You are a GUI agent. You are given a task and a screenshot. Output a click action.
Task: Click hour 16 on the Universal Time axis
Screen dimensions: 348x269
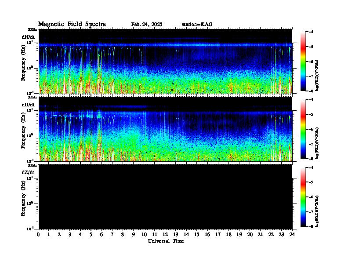coord(207,235)
